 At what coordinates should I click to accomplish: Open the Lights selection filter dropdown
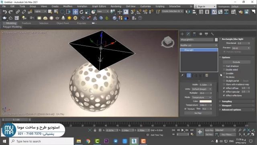tap(40, 11)
